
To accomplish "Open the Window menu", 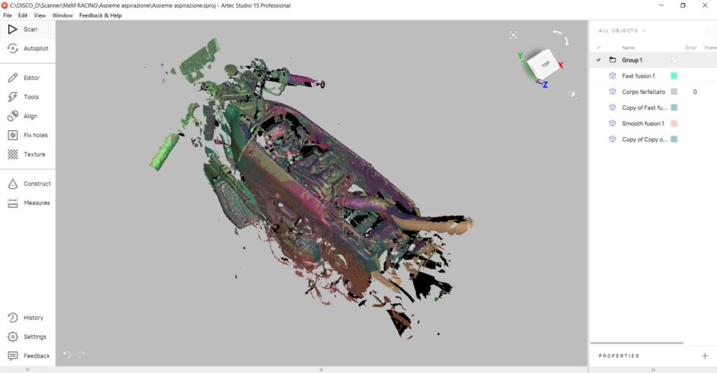I will tap(62, 15).
